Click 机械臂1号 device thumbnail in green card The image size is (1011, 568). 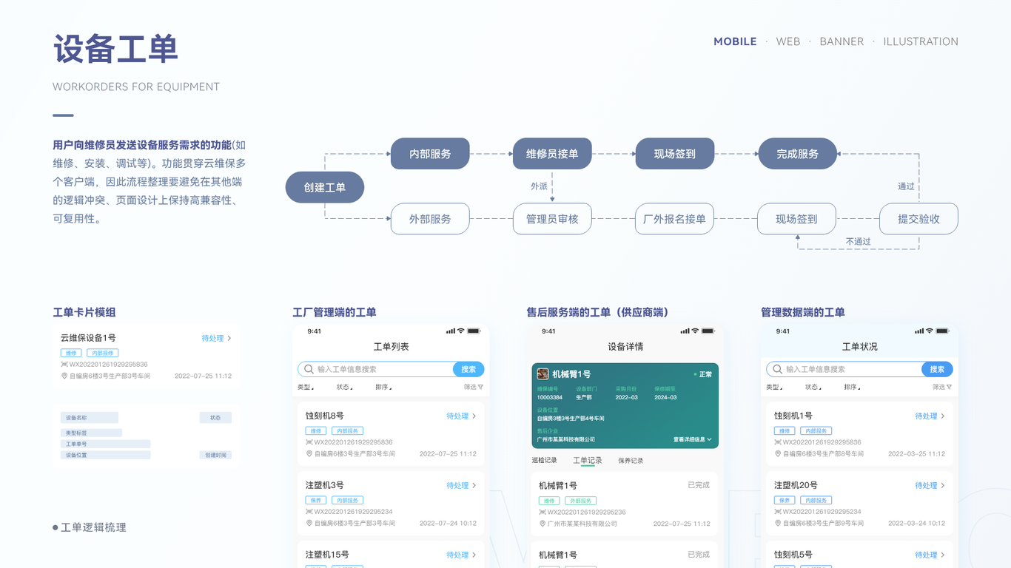click(543, 374)
